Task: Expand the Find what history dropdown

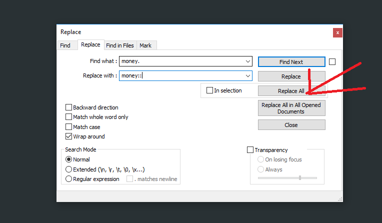Action: pos(248,61)
